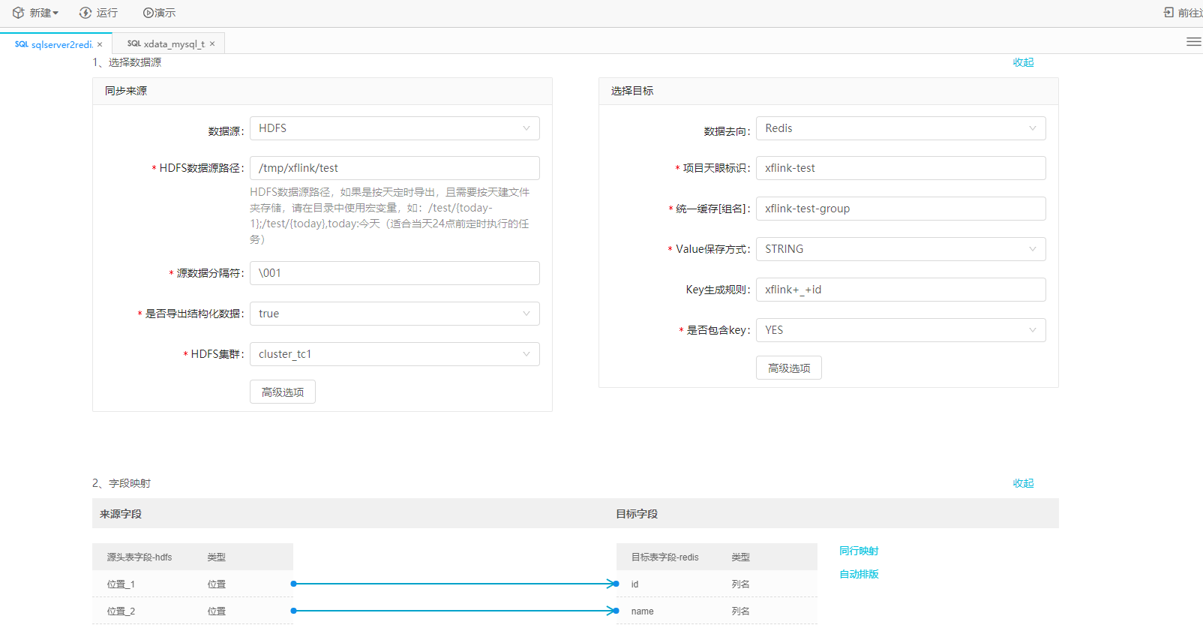
Task: Expand the Value保存方式 STRING dropdown
Action: point(900,249)
